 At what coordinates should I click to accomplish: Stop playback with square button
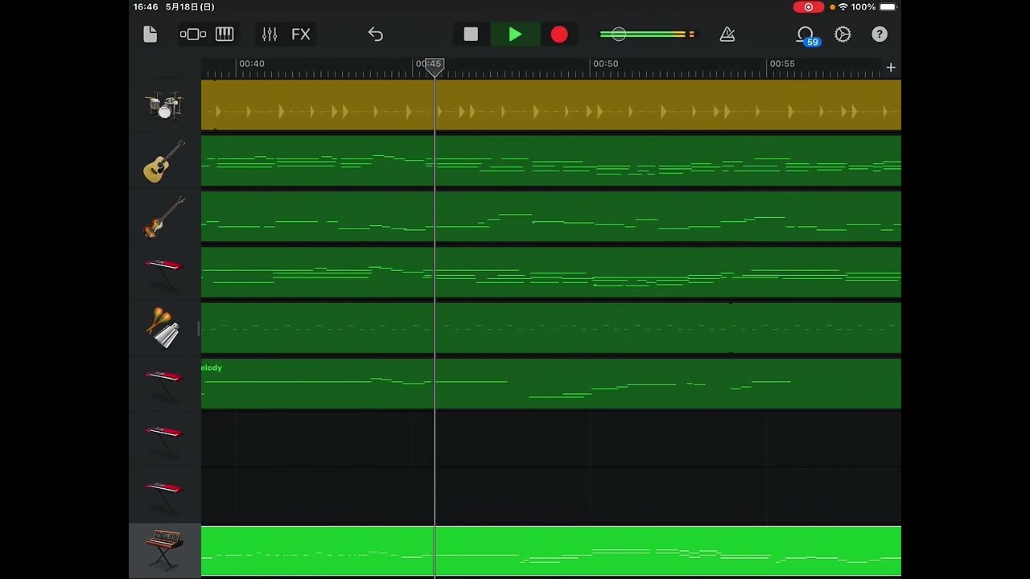click(471, 34)
